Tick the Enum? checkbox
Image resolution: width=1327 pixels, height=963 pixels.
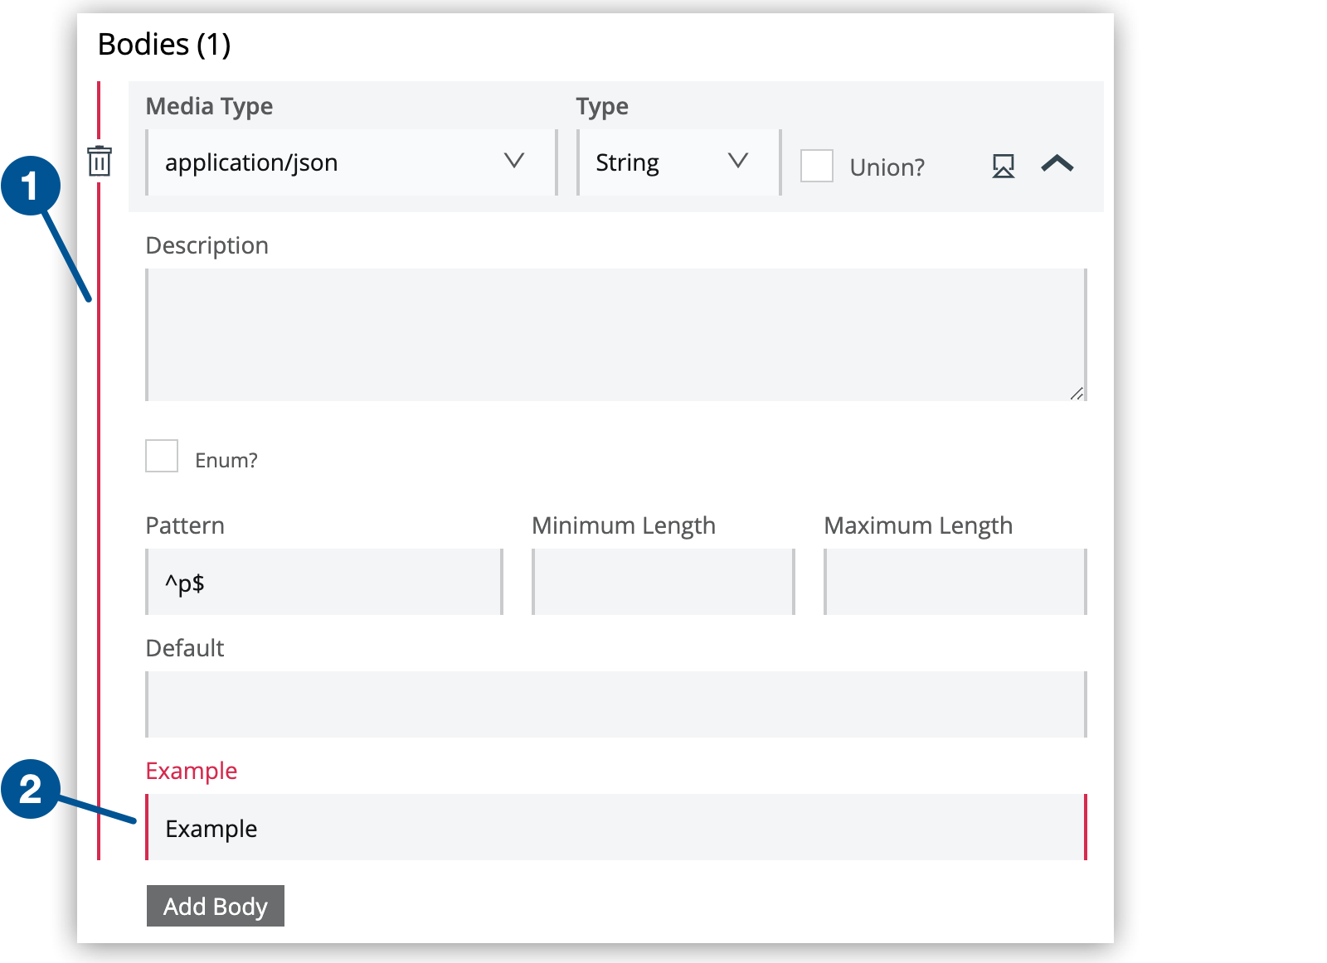(x=162, y=456)
